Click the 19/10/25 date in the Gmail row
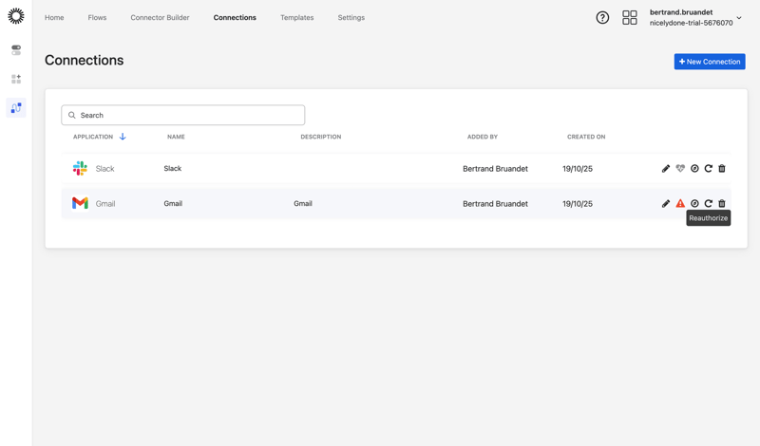 (578, 203)
